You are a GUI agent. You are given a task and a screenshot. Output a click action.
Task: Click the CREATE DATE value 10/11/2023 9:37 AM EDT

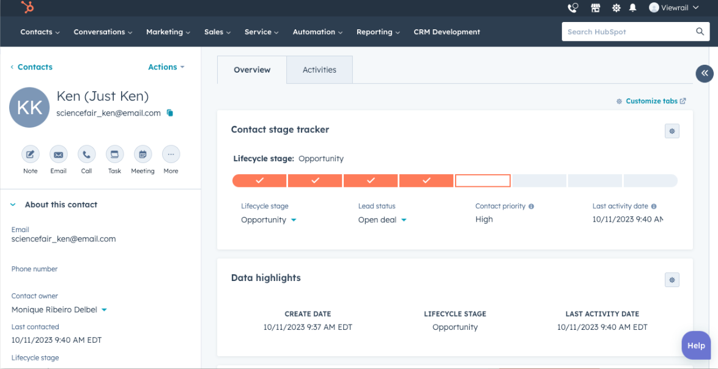click(x=308, y=327)
